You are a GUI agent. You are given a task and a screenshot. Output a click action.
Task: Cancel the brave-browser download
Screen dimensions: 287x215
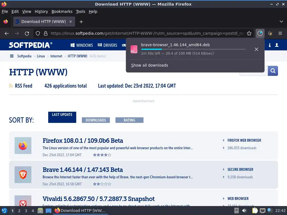tap(256, 49)
